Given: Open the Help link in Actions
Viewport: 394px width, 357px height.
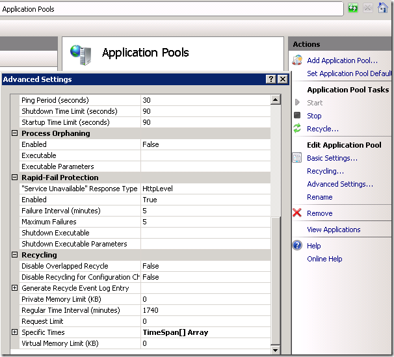Looking at the screenshot, I should click(314, 246).
